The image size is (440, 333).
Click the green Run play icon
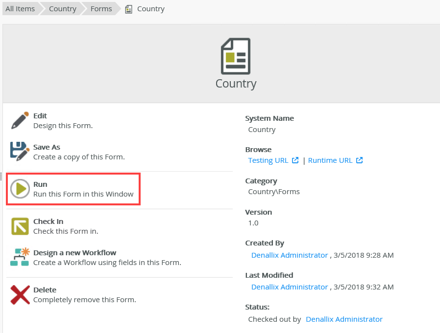pyautogui.click(x=20, y=189)
